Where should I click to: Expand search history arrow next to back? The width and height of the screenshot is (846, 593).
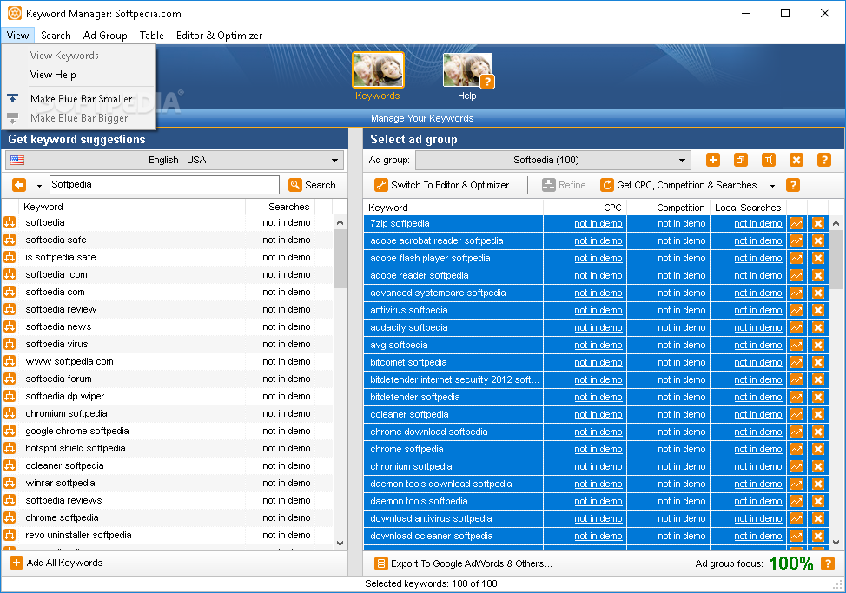[x=39, y=186]
